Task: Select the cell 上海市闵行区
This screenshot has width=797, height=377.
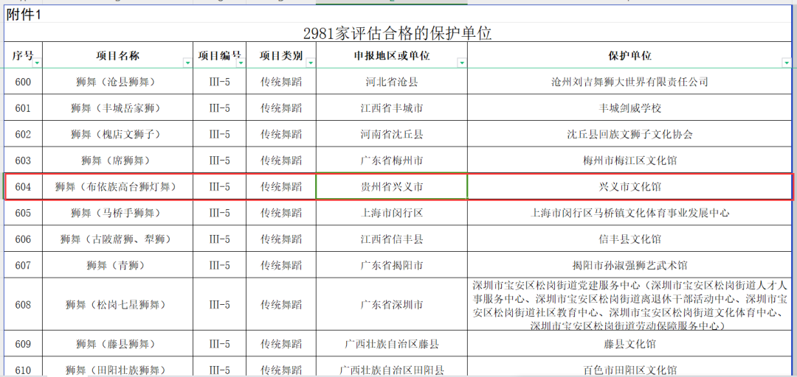Action: 391,213
